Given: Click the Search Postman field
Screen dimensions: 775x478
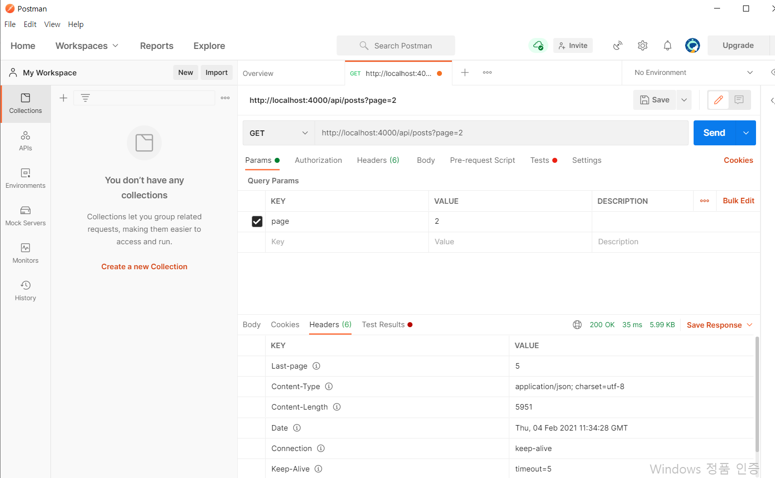Looking at the screenshot, I should pos(396,45).
